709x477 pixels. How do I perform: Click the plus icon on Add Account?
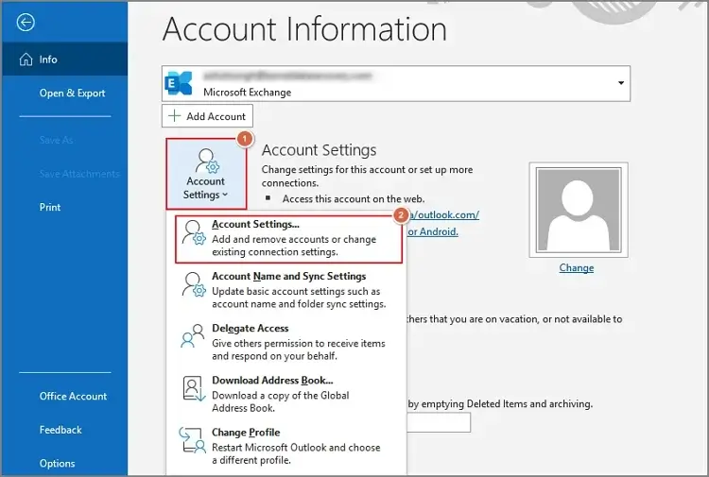click(x=174, y=116)
